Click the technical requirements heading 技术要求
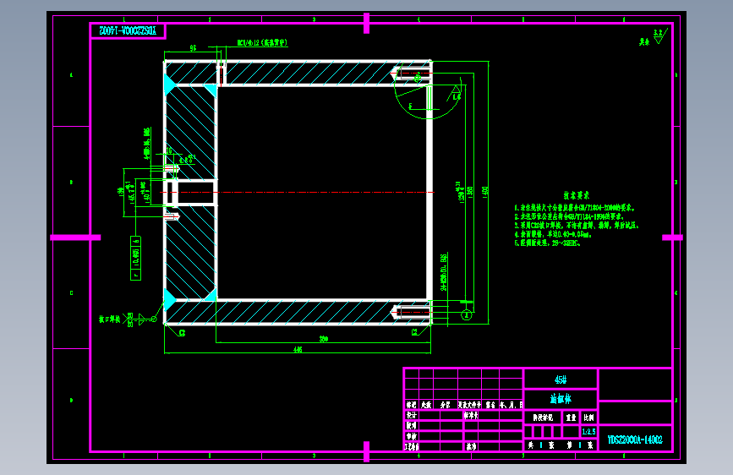The height and width of the screenshot is (475, 733). (x=576, y=195)
